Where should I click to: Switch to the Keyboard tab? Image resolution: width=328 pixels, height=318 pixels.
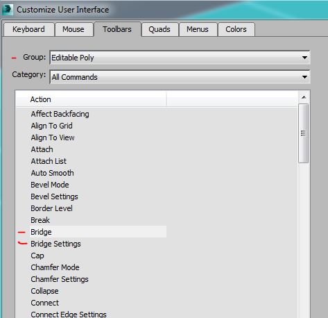[x=29, y=29]
